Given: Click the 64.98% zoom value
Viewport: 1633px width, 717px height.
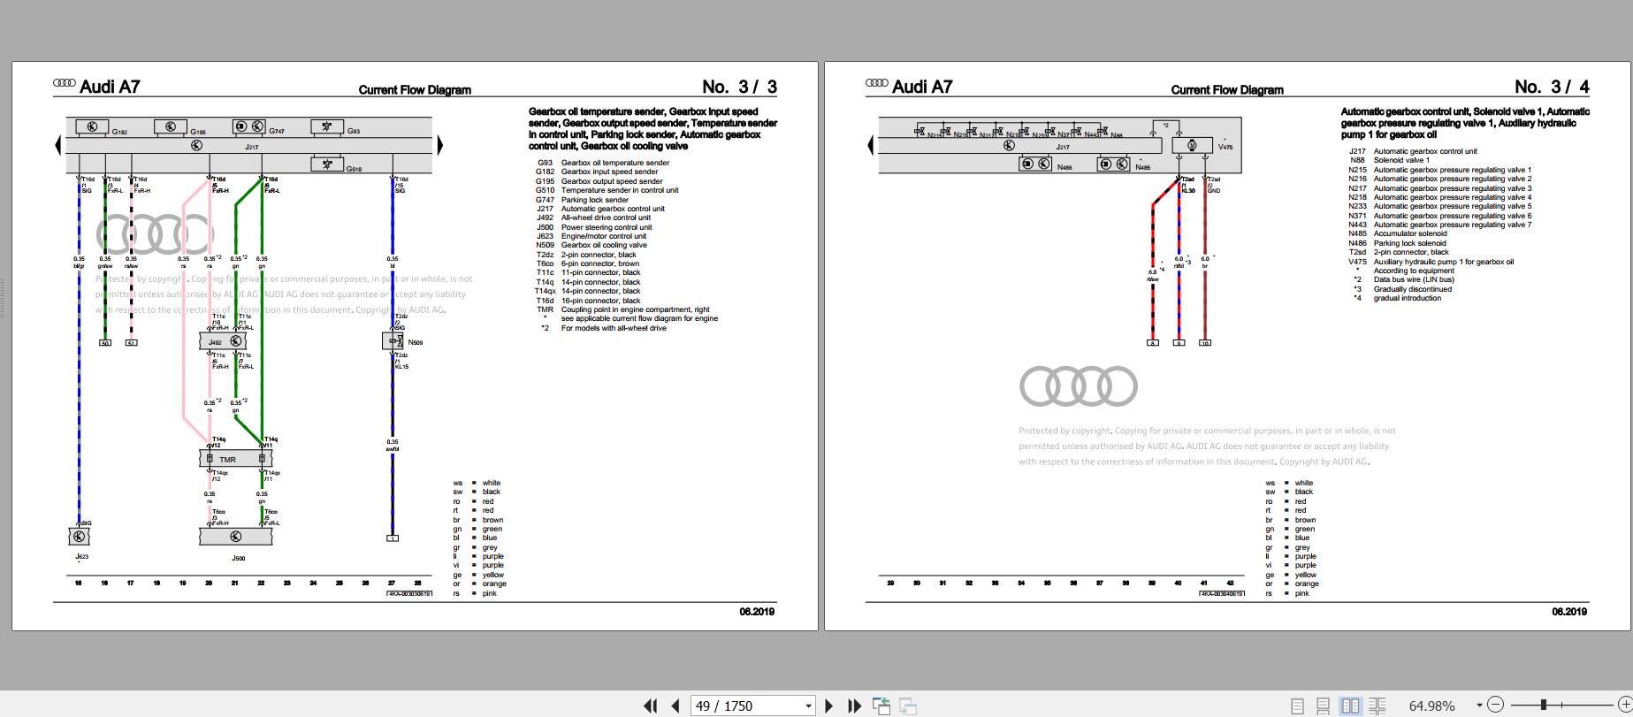Looking at the screenshot, I should click(x=1431, y=706).
